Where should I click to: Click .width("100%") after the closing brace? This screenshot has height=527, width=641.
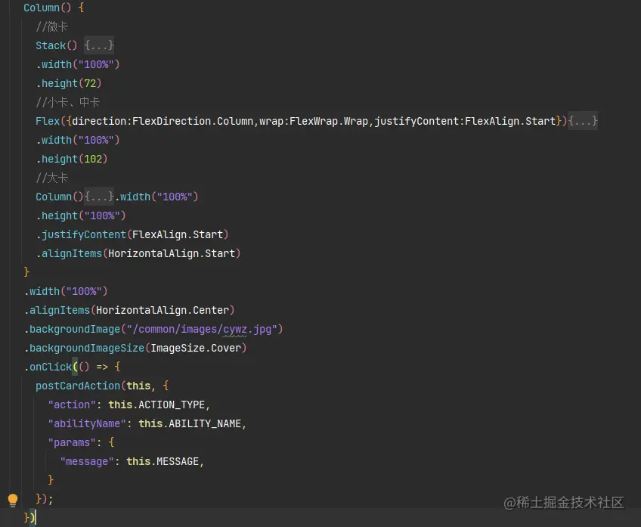pos(66,291)
